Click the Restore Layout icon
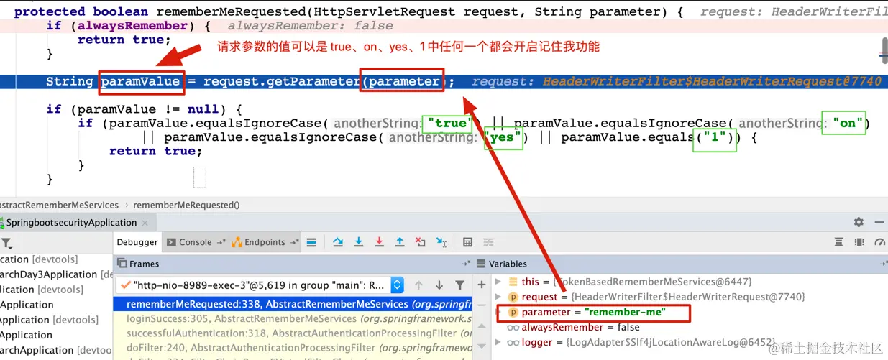 pyautogui.click(x=838, y=242)
